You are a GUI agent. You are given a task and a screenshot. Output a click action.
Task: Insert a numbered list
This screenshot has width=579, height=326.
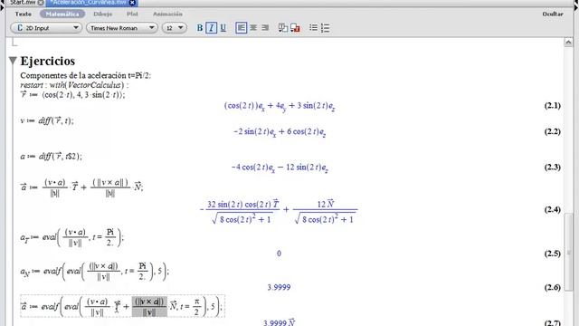pyautogui.click(x=326, y=28)
